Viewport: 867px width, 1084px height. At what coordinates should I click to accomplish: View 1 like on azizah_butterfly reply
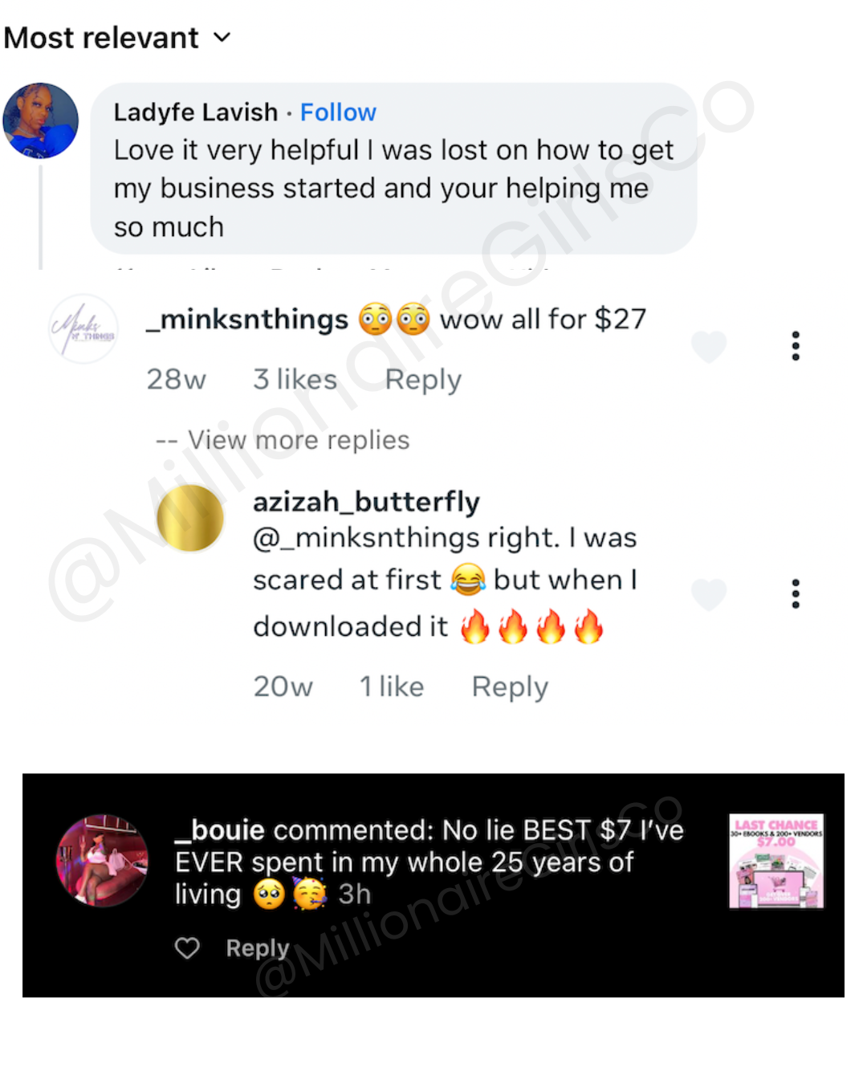pyautogui.click(x=392, y=687)
